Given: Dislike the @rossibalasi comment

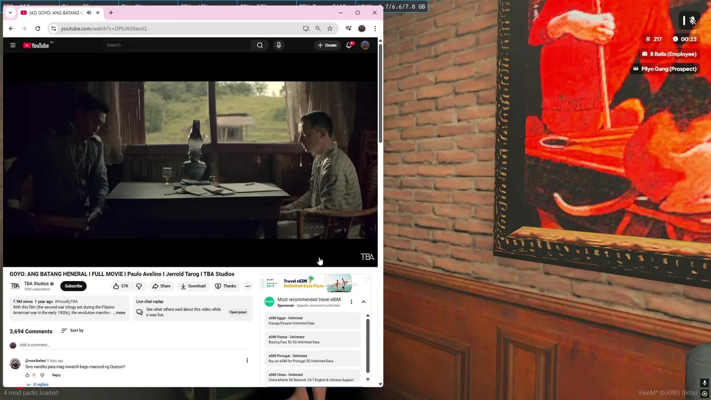Looking at the screenshot, I should (42, 375).
